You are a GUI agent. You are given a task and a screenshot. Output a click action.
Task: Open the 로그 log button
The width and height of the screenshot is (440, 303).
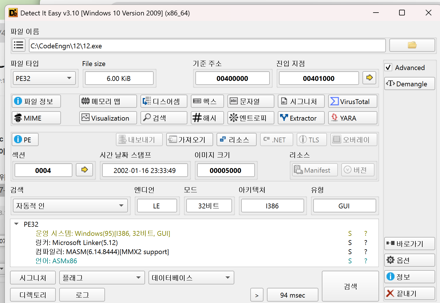[82, 295]
